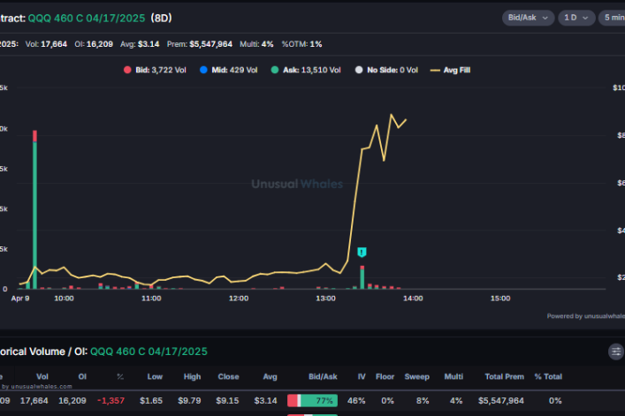Sort table by OI column header
This screenshot has width=625, height=416.
(x=82, y=376)
